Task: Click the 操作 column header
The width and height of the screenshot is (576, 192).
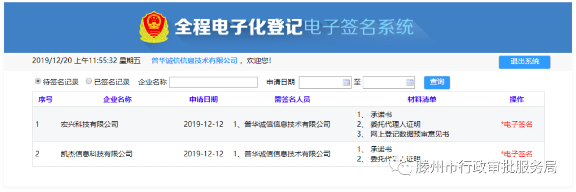Action: 516,99
